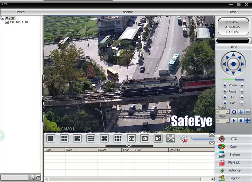This screenshot has width=252, height=182.
Task: Start the Tour playback
Action: click(x=234, y=121)
